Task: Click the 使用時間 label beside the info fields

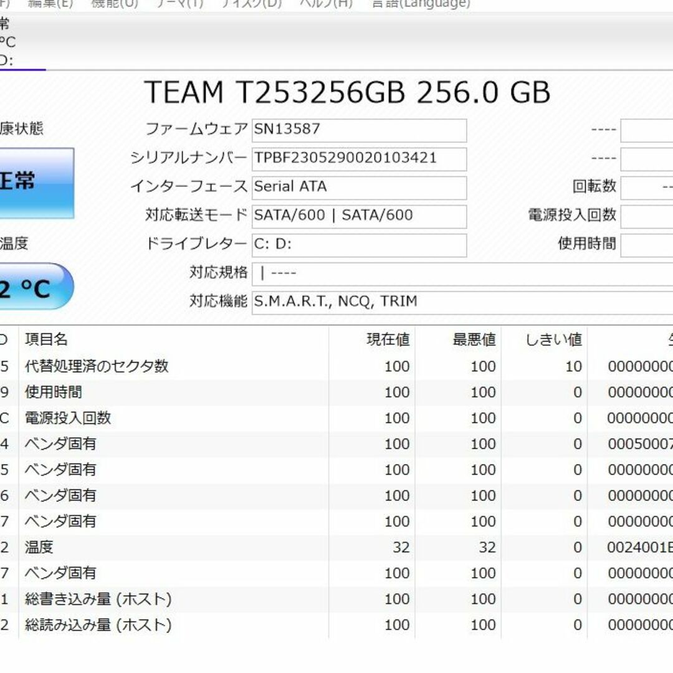Action: 587,244
